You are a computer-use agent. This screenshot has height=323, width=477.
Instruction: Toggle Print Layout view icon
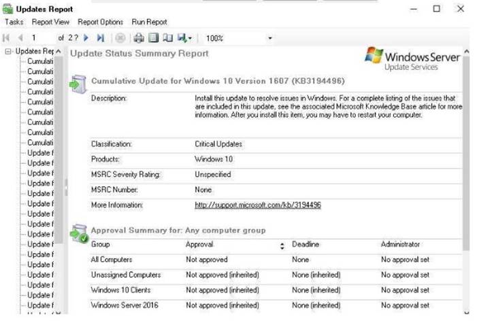coord(153,38)
